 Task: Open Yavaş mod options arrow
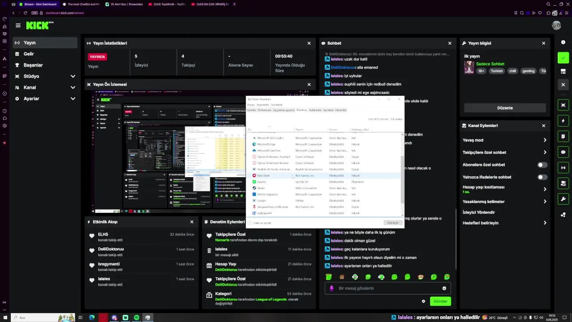tap(545, 140)
